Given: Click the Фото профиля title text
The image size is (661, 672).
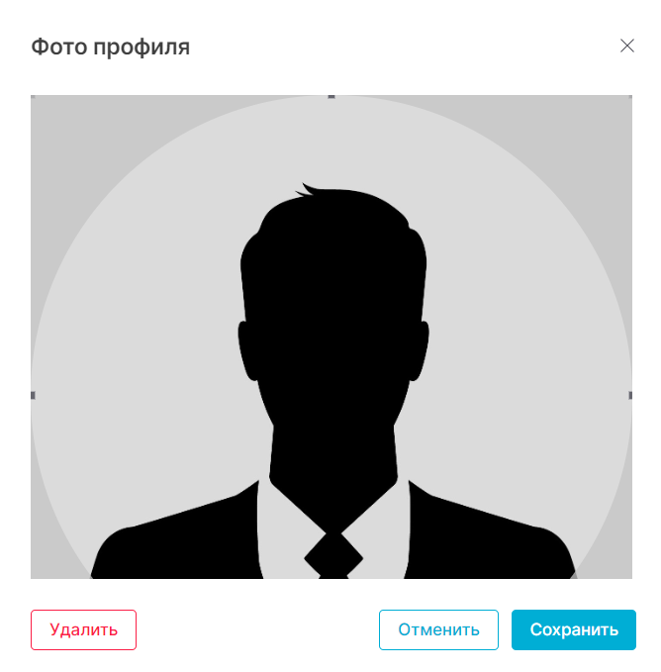Looking at the screenshot, I should tap(111, 48).
